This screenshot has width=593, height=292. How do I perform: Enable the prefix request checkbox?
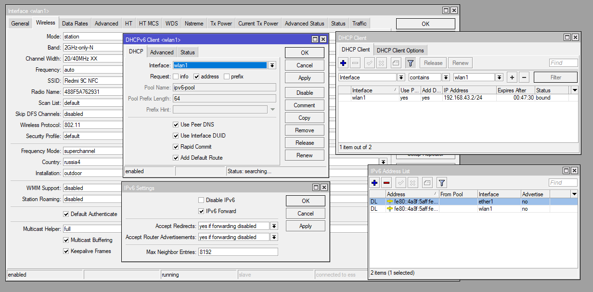pyautogui.click(x=227, y=76)
